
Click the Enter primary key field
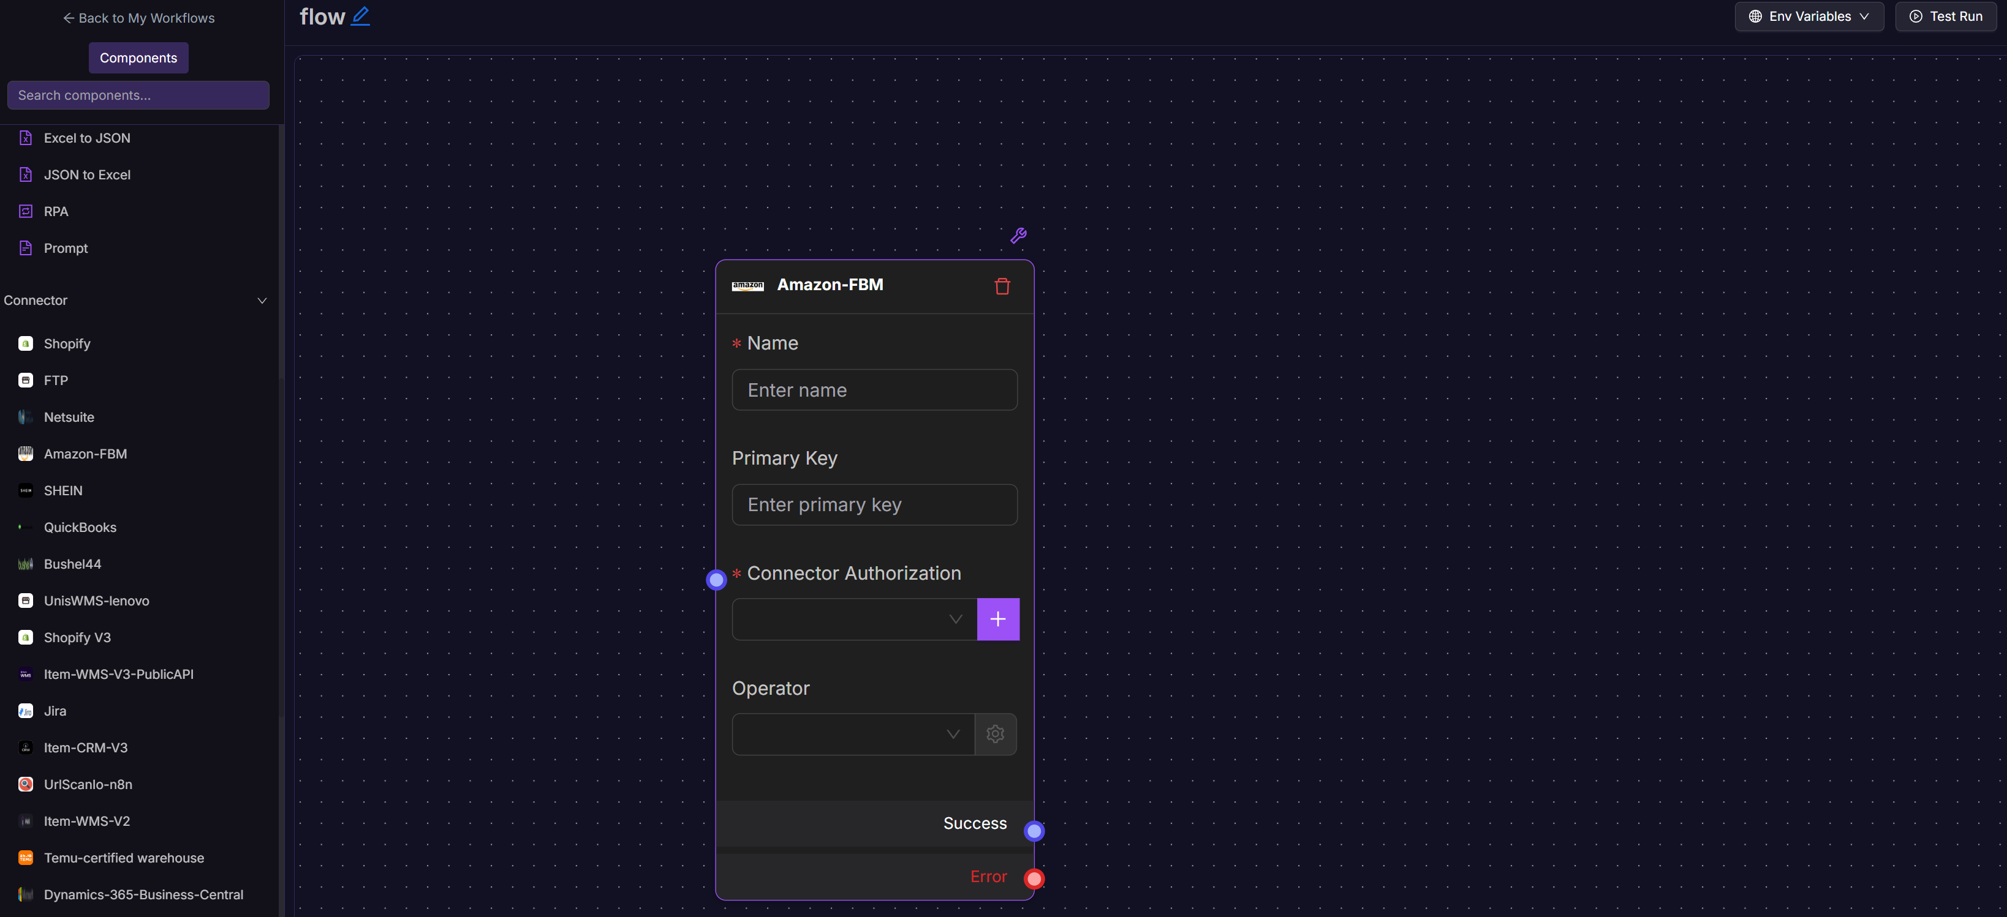874,504
